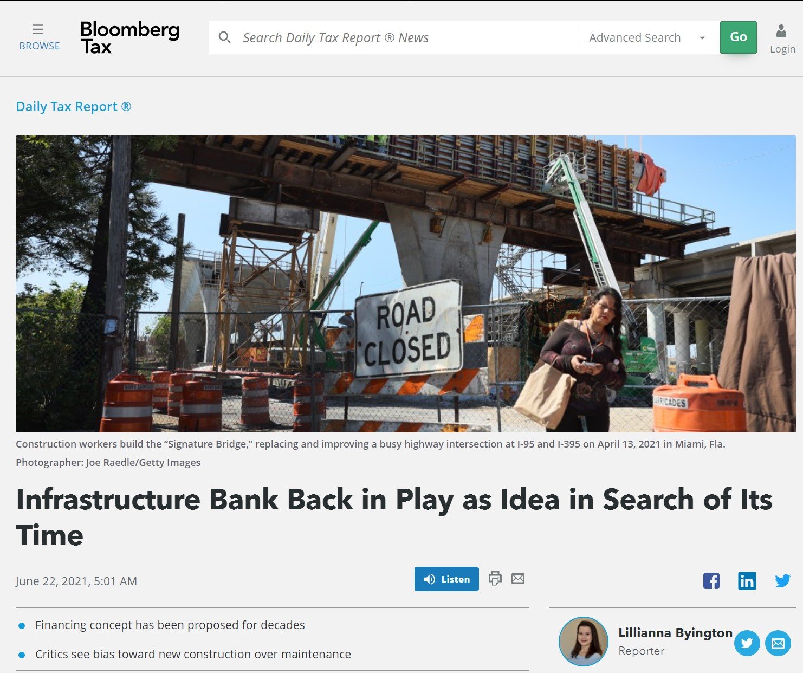This screenshot has width=803, height=673.
Task: Email the article via envelope icon
Action: point(518,579)
